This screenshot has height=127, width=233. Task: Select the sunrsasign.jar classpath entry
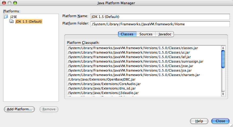pos(136,62)
